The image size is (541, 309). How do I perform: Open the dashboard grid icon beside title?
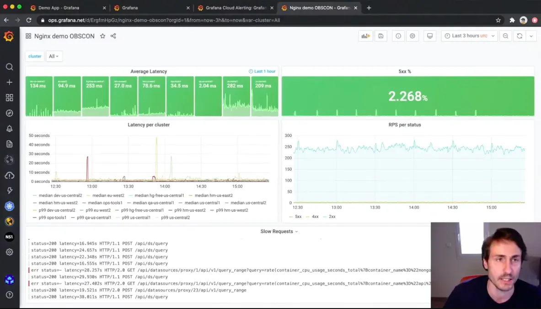(x=28, y=36)
